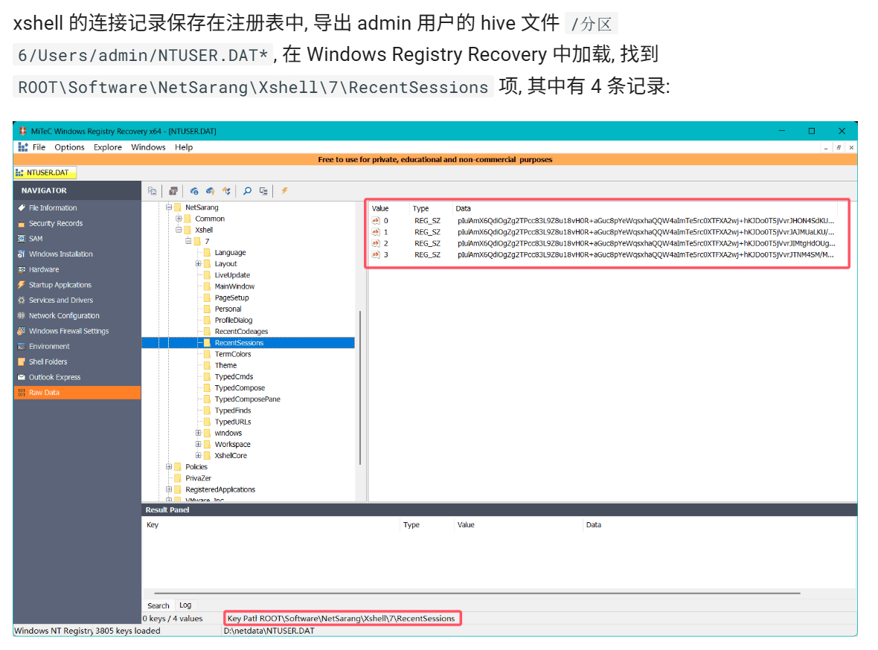Click the key information toolbar icon
Image resolution: width=878 pixels, height=650 pixels.
click(194, 191)
